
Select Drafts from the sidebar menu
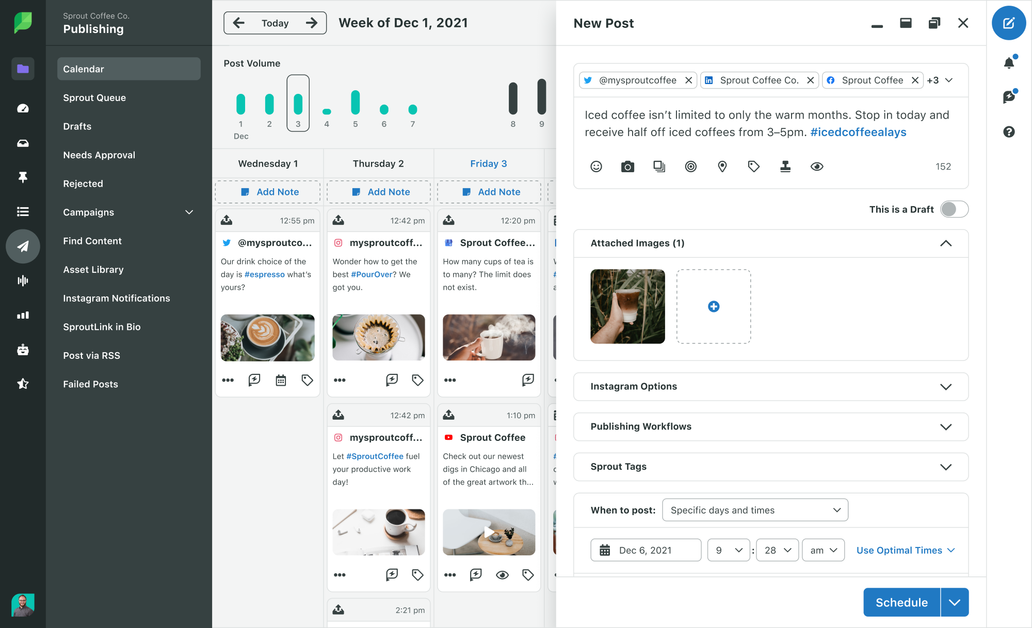coord(77,126)
